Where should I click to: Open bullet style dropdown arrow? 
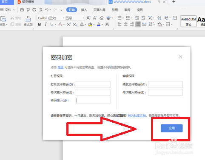click(x=123, y=18)
